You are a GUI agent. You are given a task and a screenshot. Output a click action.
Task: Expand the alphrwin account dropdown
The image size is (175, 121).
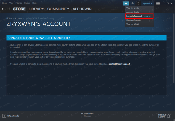(x=147, y=4)
